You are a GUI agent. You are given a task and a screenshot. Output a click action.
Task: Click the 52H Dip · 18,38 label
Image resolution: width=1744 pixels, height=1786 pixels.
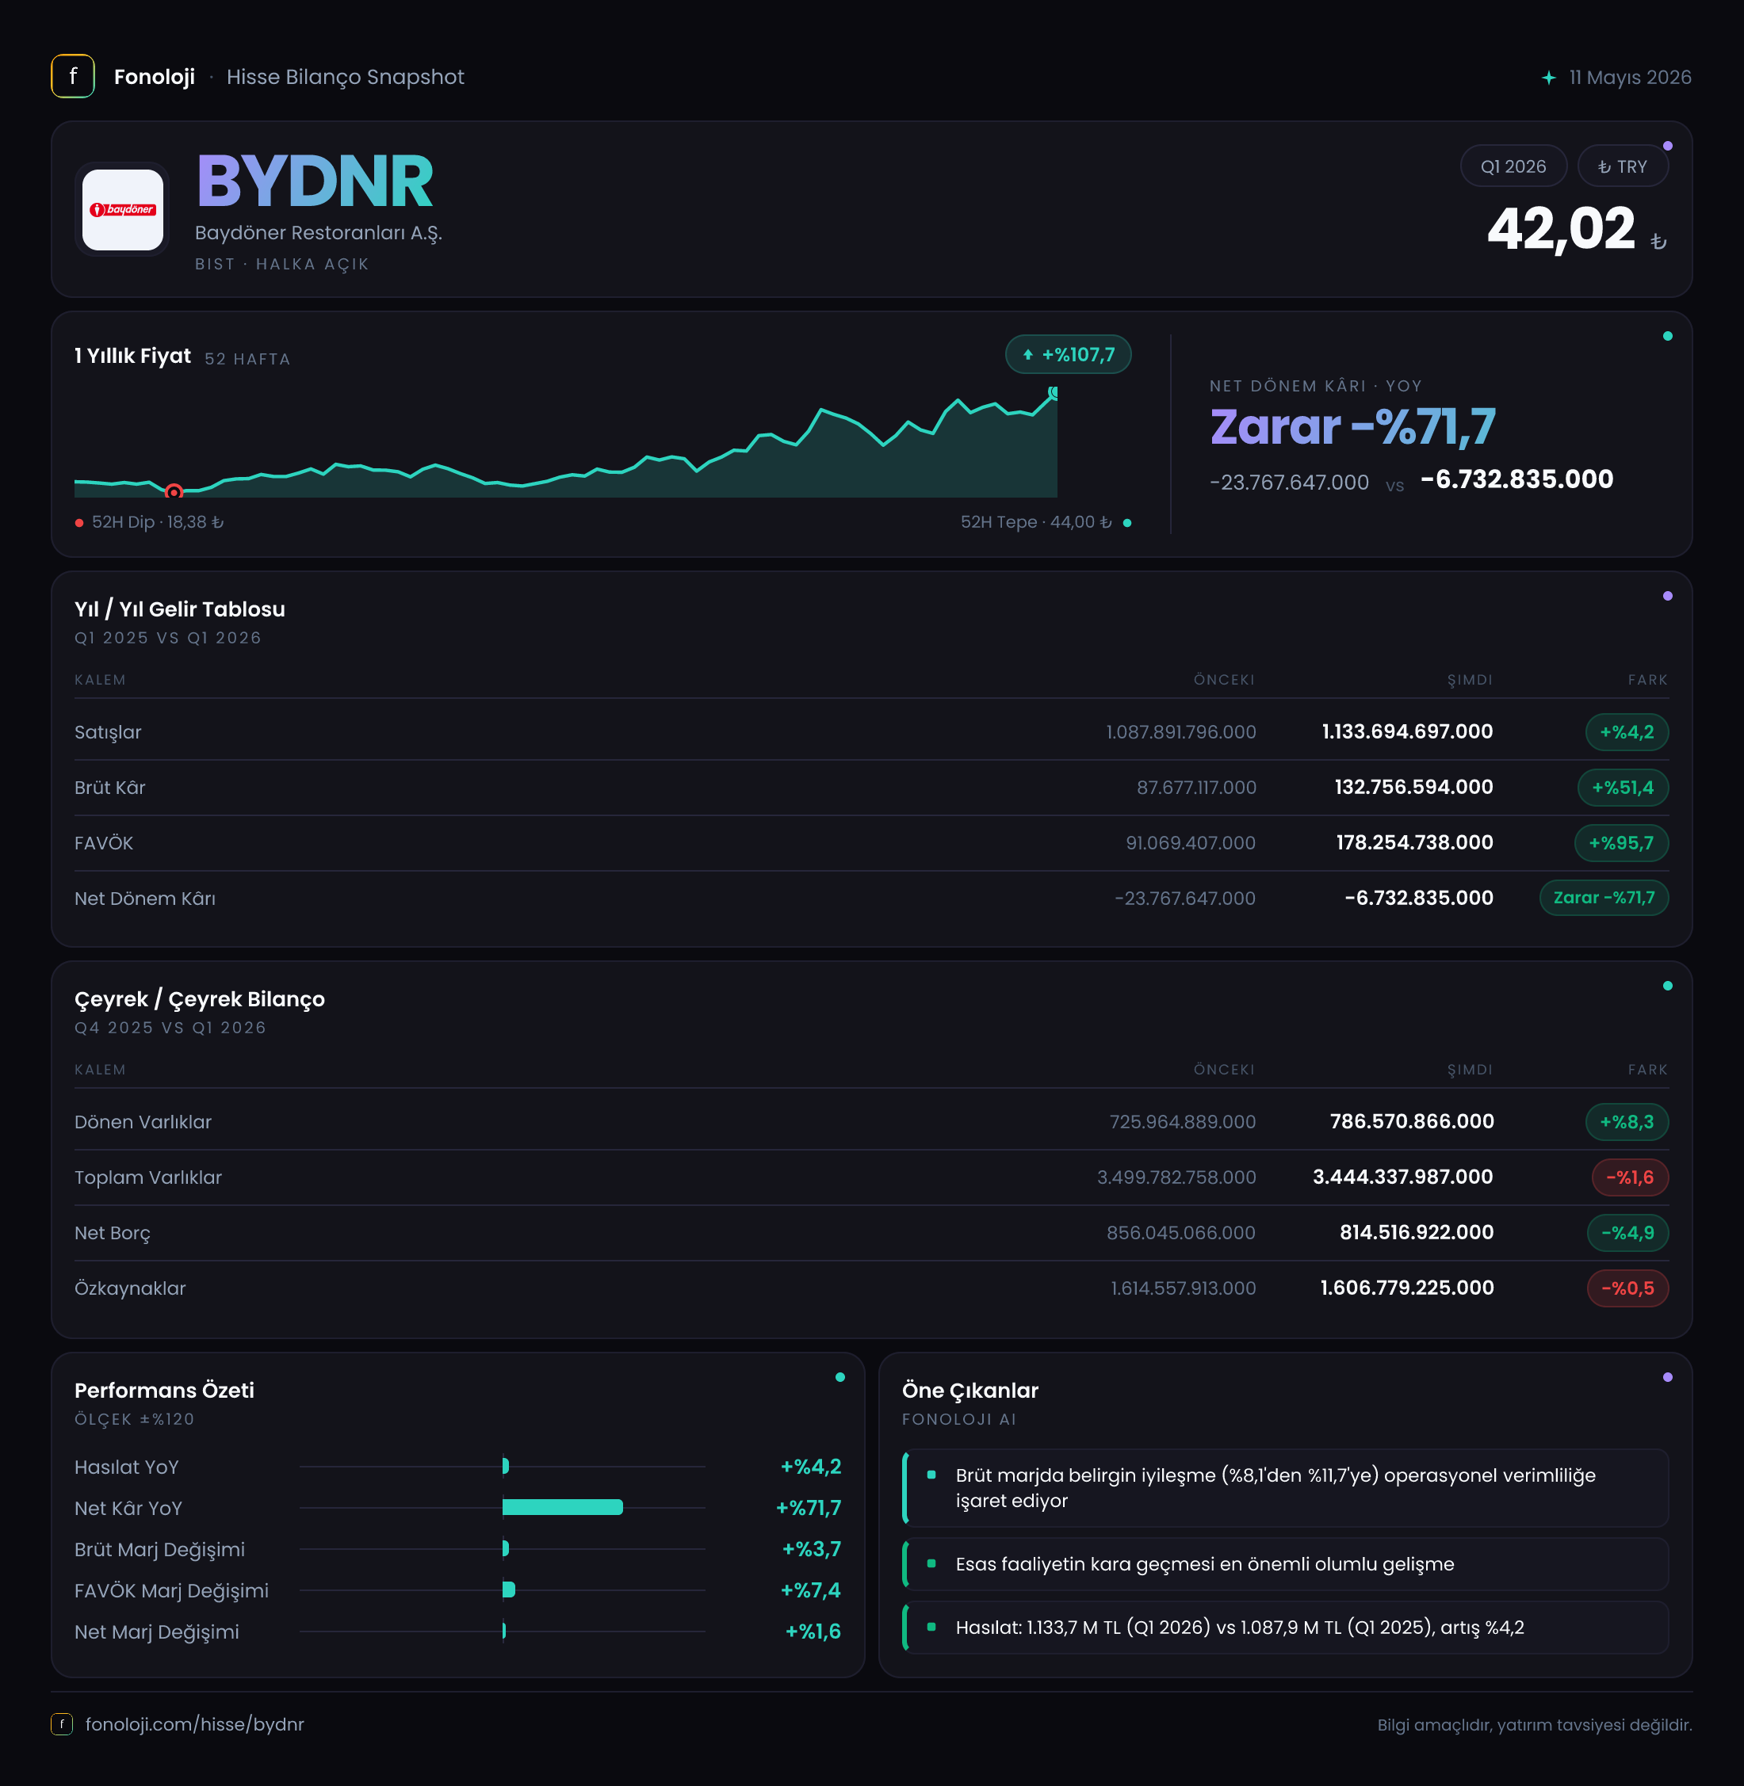click(158, 522)
